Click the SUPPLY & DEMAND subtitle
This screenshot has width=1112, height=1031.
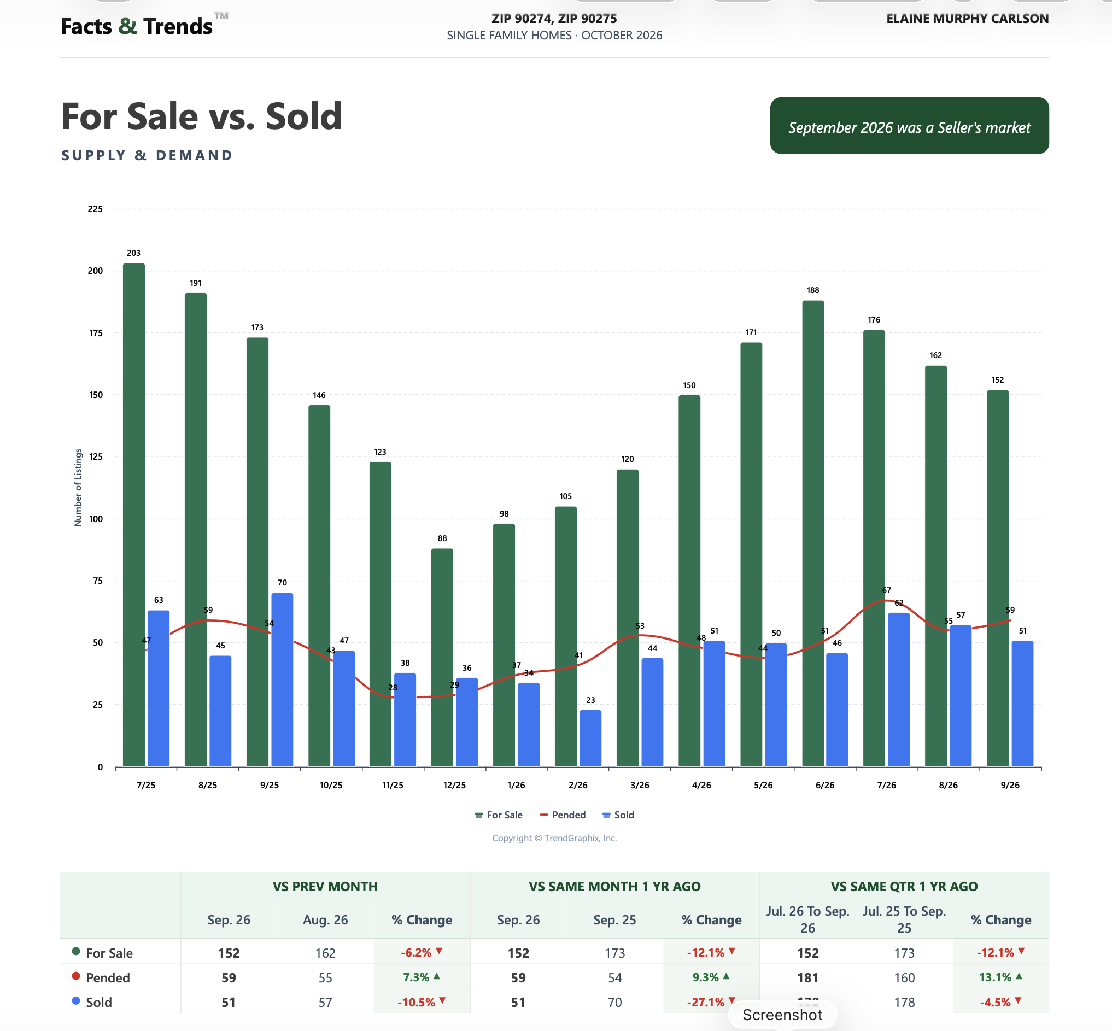(147, 155)
